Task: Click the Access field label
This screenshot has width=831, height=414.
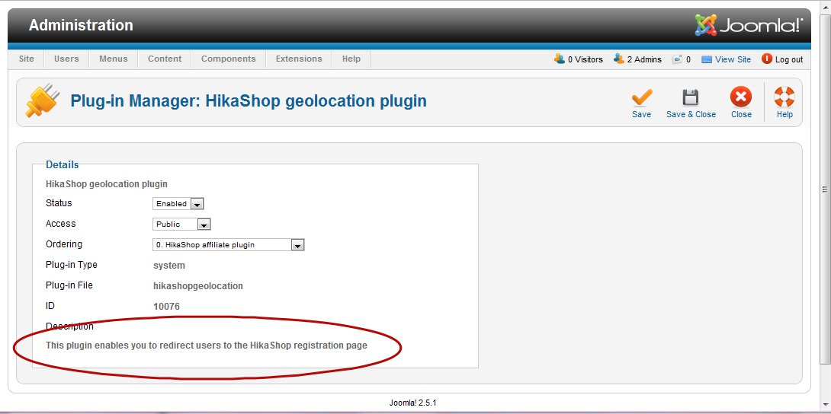Action: [60, 224]
